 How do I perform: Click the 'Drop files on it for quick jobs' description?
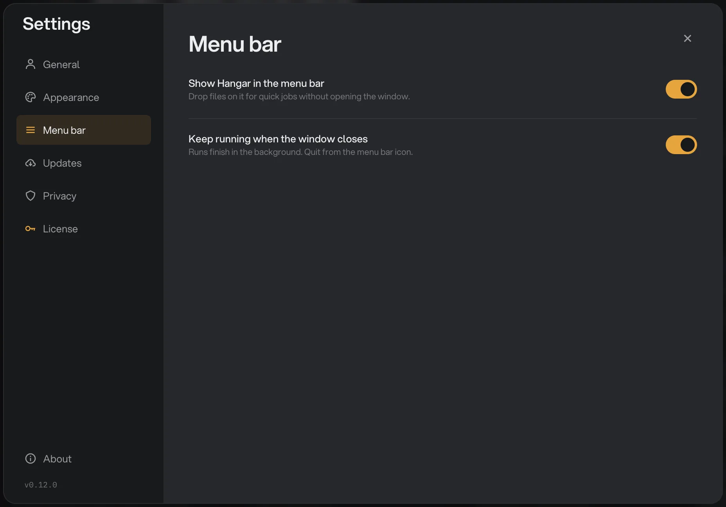299,97
